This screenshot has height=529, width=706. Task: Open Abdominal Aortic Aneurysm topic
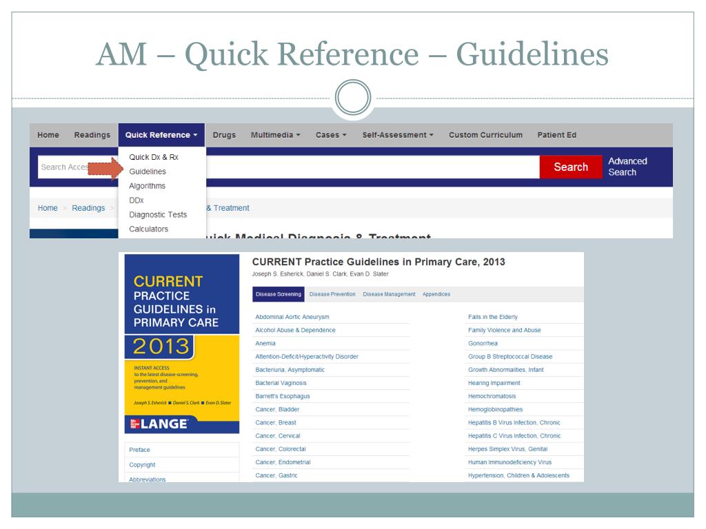point(292,317)
